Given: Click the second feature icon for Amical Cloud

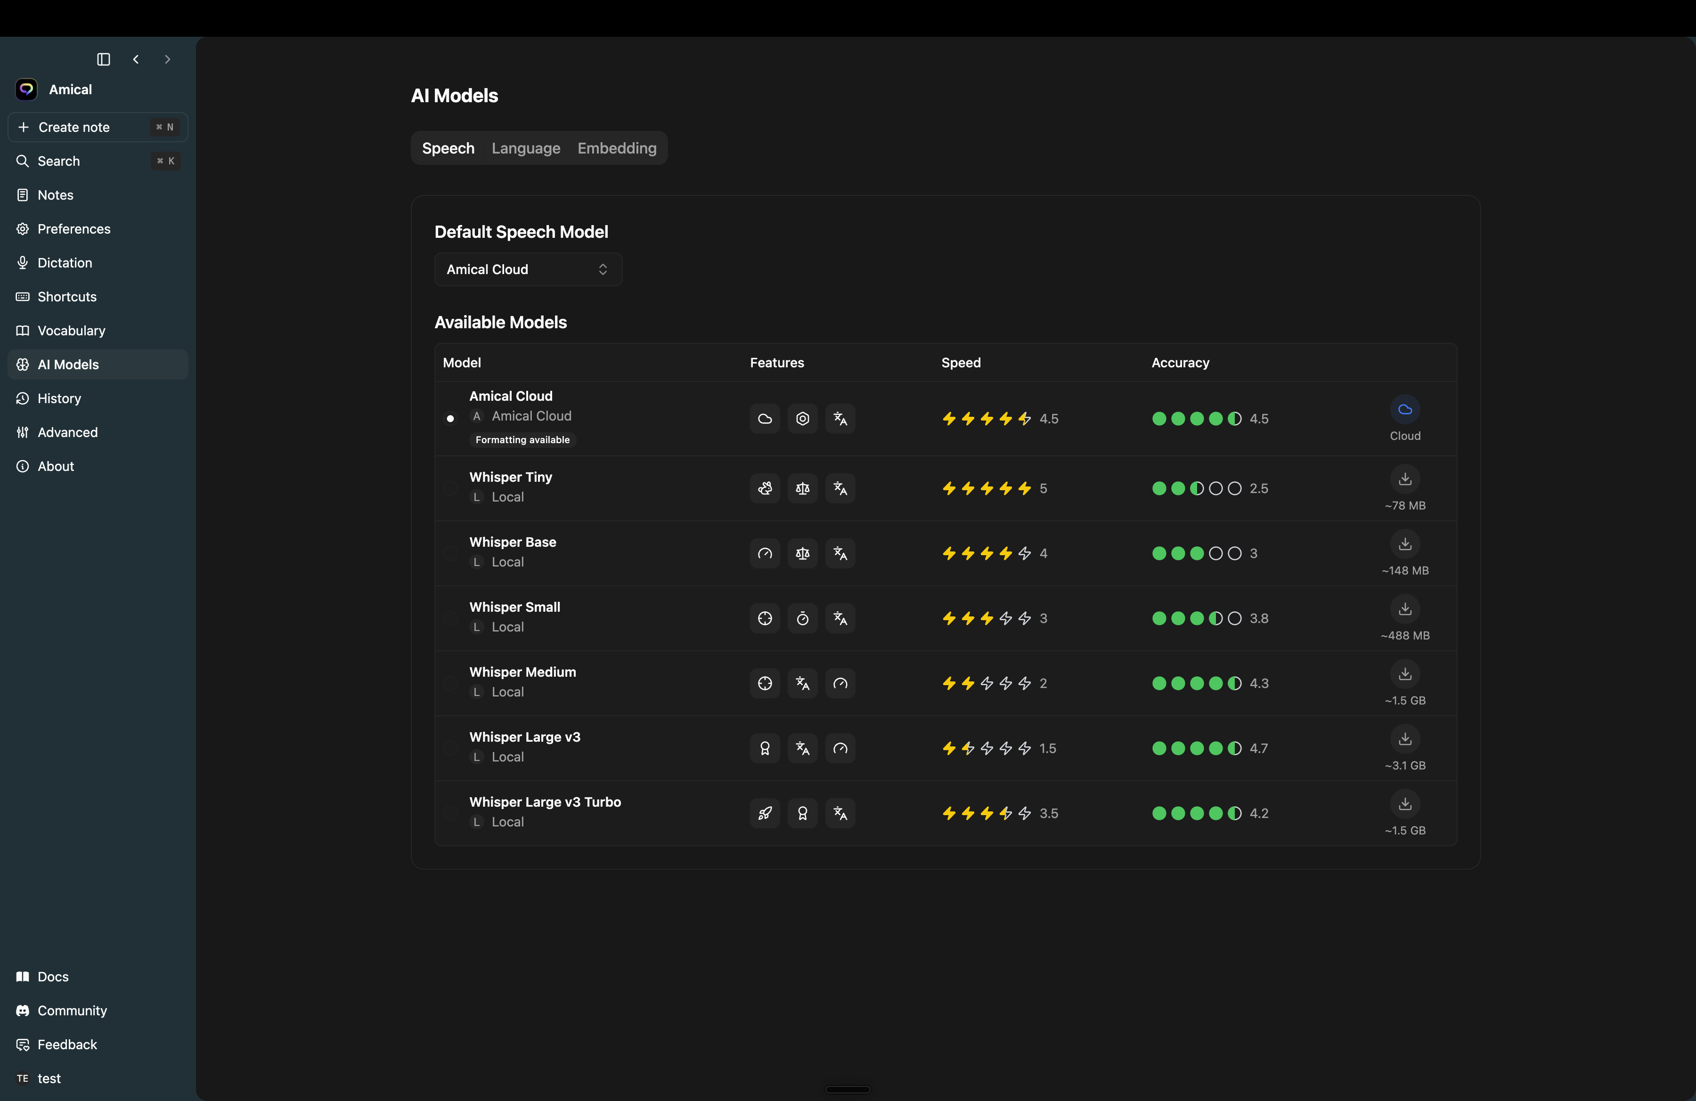Looking at the screenshot, I should tap(802, 419).
